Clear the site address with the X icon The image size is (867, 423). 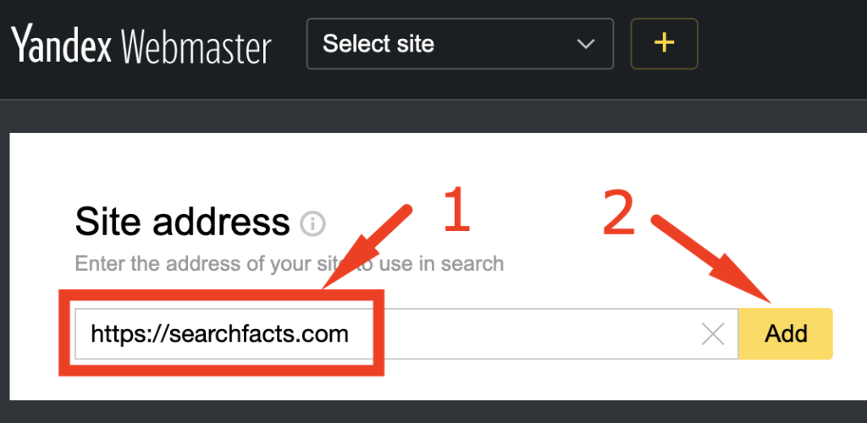(713, 334)
